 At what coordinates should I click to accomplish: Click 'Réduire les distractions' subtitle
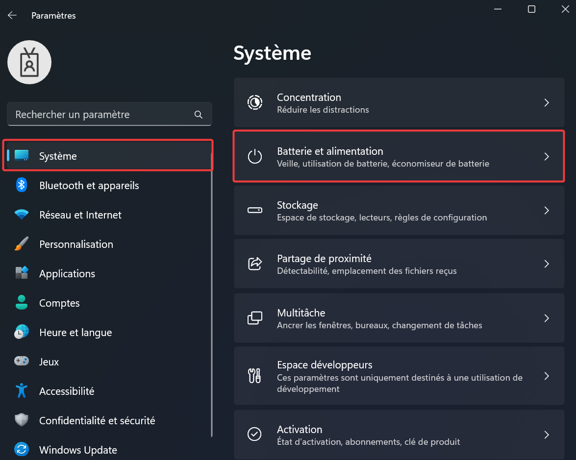(x=323, y=110)
